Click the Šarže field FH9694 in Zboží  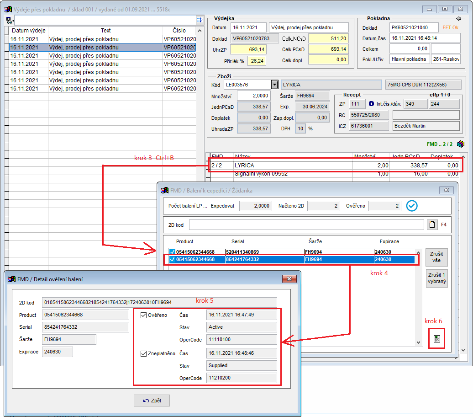tap(312, 96)
